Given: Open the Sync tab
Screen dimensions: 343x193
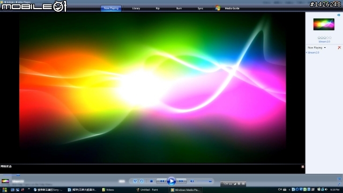Looking at the screenshot, I should point(200,9).
